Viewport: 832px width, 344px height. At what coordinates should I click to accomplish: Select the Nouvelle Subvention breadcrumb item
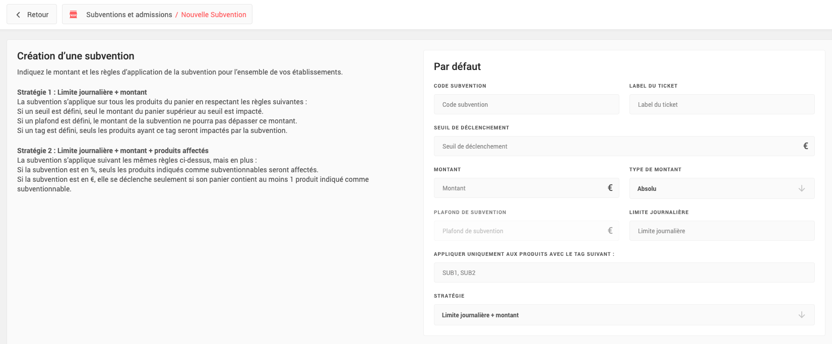214,15
